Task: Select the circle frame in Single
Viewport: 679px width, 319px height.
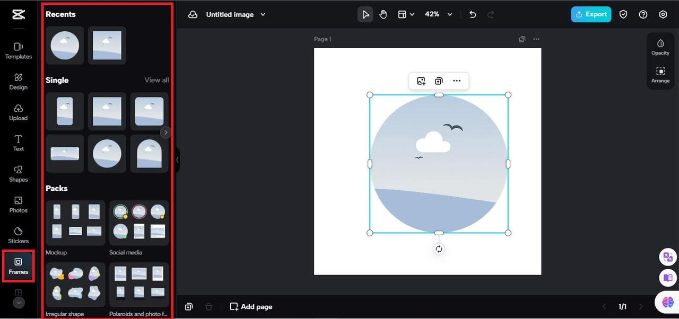Action: coord(107,154)
